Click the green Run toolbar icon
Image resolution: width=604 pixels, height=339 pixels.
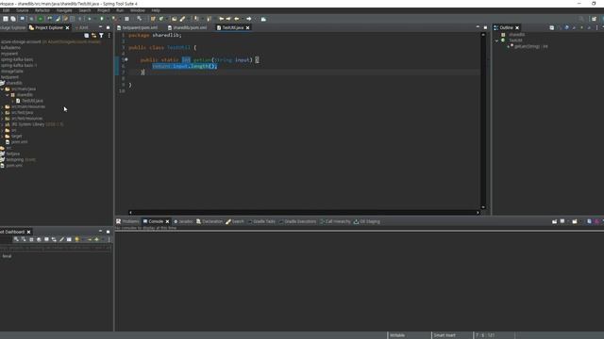(x=102, y=19)
